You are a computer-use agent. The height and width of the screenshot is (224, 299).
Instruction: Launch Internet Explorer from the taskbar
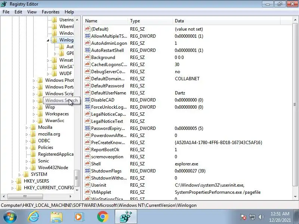pyautogui.click(x=33, y=217)
